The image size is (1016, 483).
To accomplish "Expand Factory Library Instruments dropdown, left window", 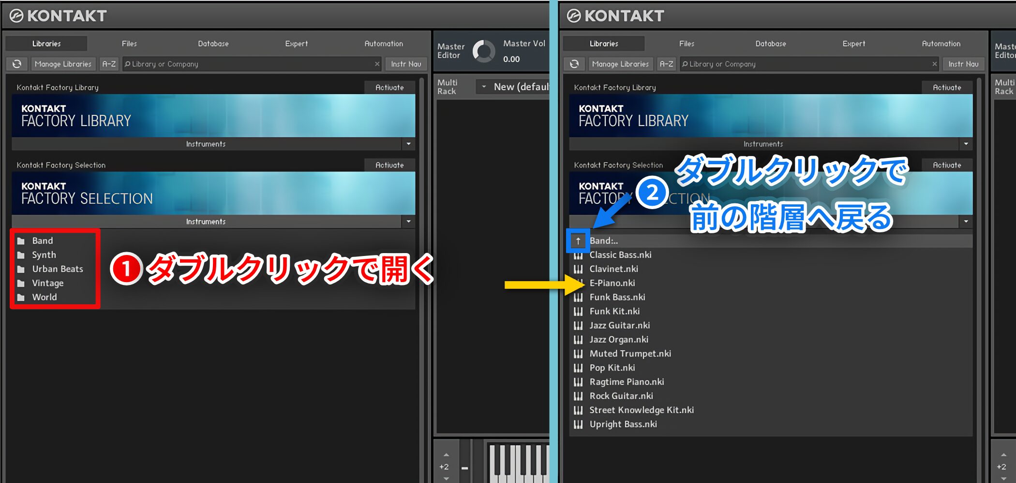I will tap(408, 144).
